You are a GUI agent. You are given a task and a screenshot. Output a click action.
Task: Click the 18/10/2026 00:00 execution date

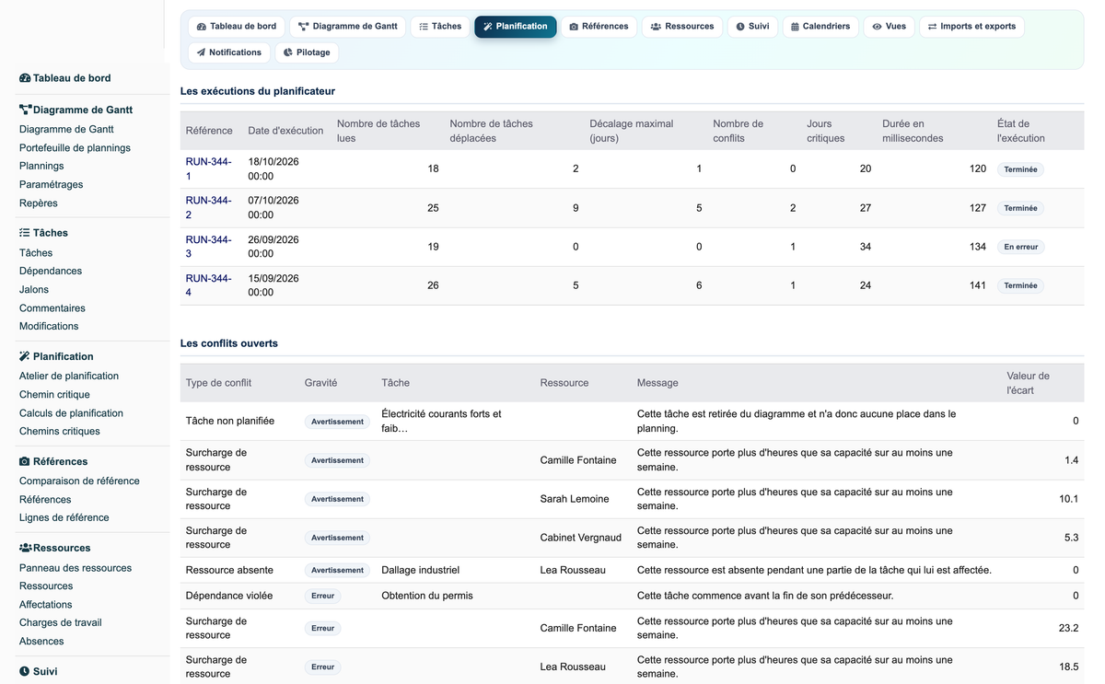pyautogui.click(x=273, y=168)
